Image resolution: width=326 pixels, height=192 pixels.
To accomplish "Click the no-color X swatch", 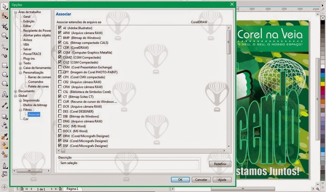I will pos(322,18).
